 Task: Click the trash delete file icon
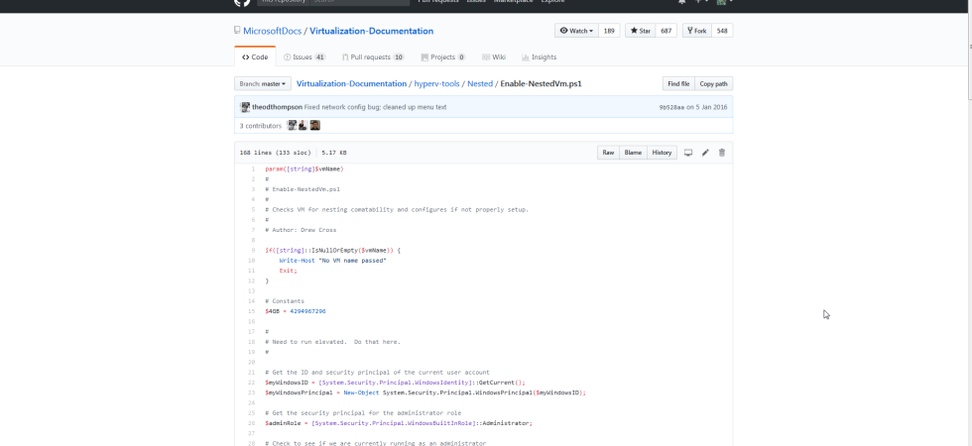pyautogui.click(x=722, y=153)
